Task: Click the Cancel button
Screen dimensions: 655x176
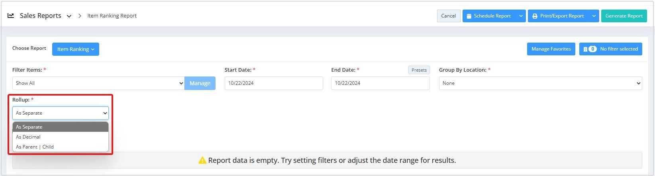Action: pos(449,16)
